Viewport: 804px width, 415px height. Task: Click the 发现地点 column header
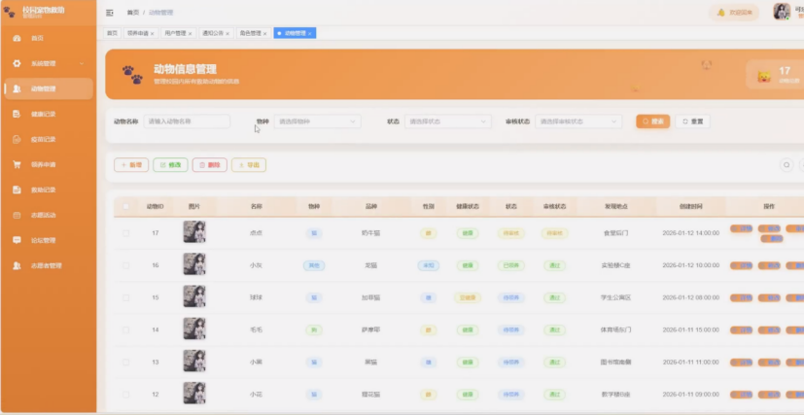pos(615,206)
